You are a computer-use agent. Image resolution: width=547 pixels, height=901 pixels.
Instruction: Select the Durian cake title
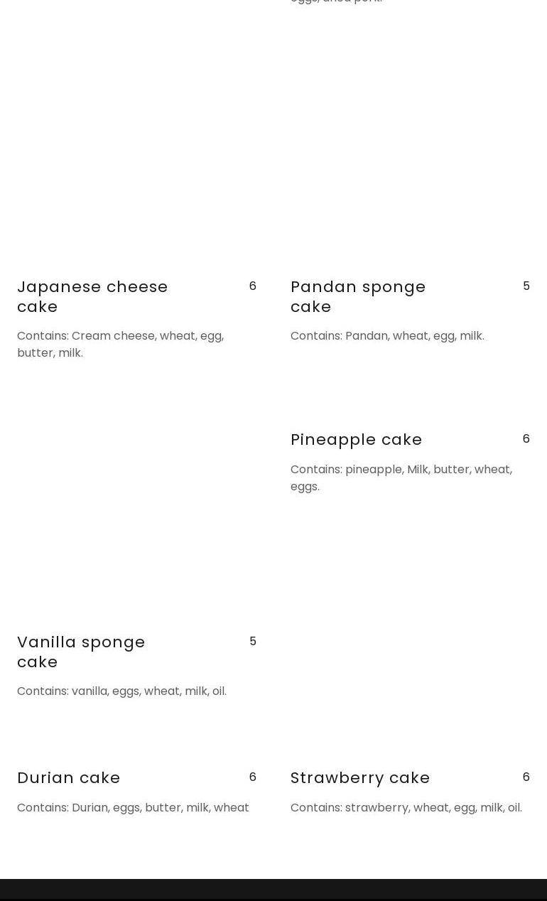pos(69,777)
